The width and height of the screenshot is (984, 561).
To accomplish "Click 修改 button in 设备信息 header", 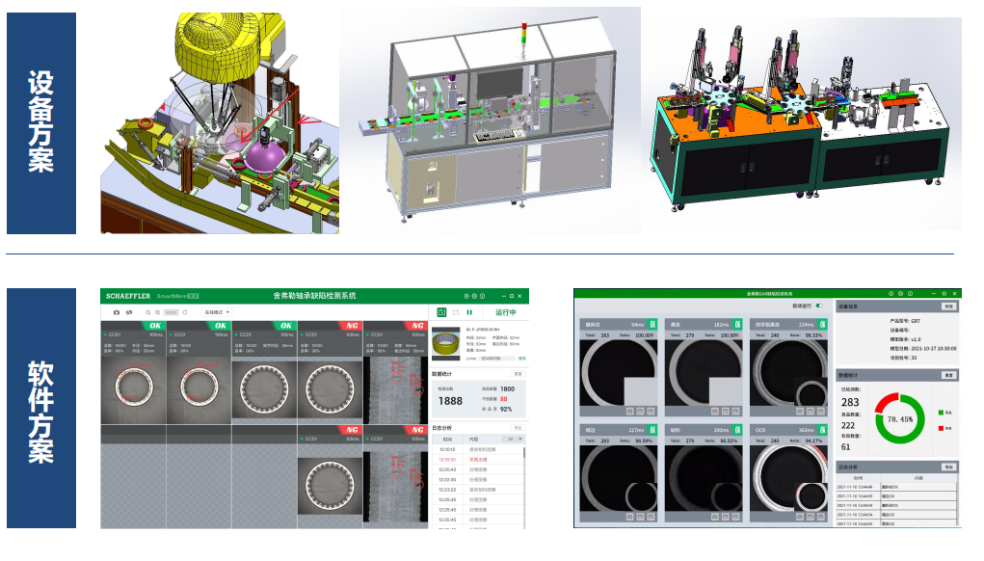I will pos(948,307).
